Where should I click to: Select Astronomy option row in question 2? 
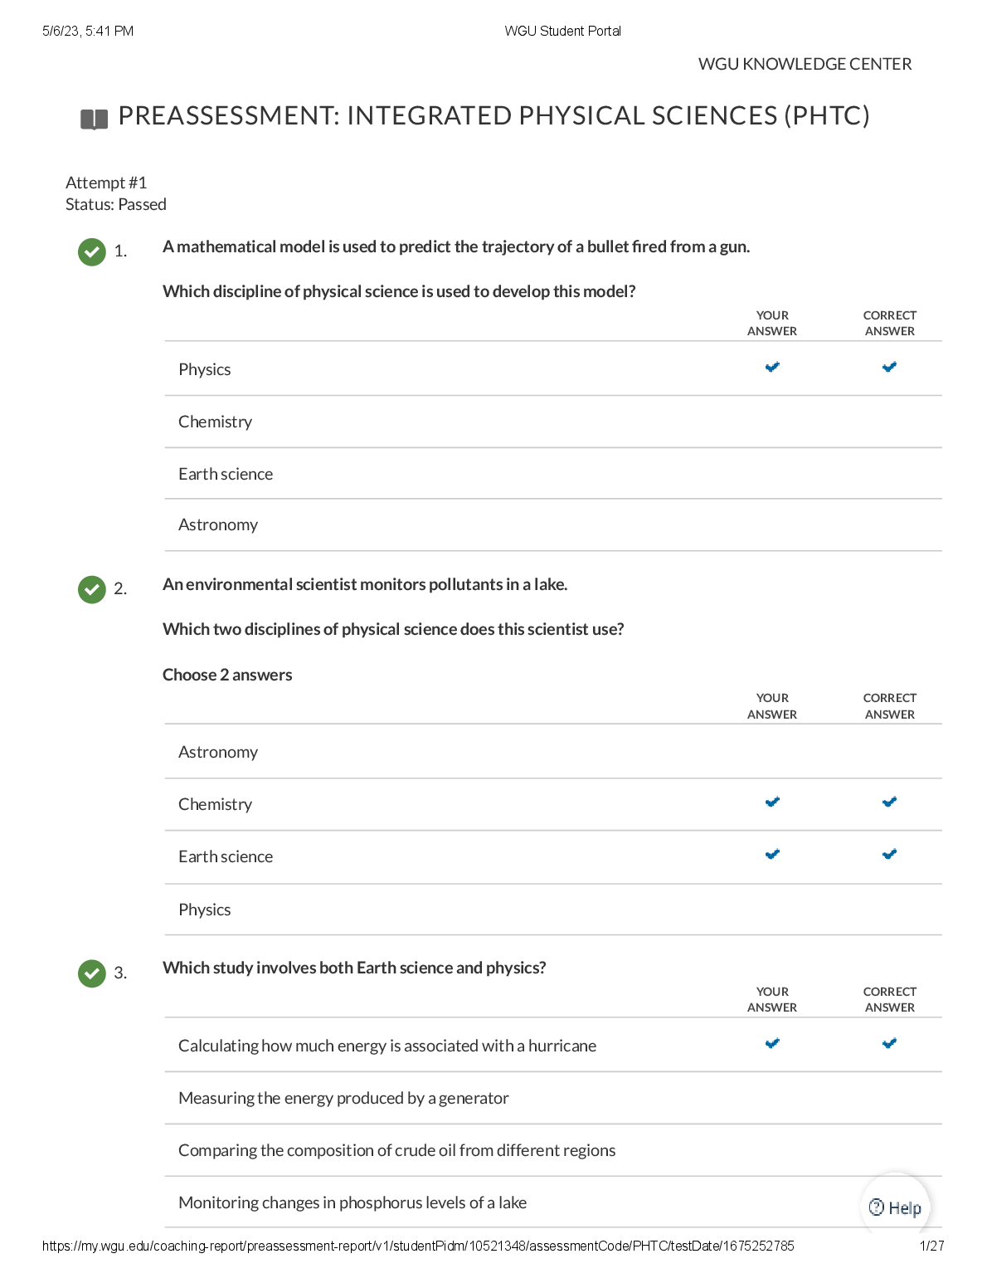click(218, 752)
